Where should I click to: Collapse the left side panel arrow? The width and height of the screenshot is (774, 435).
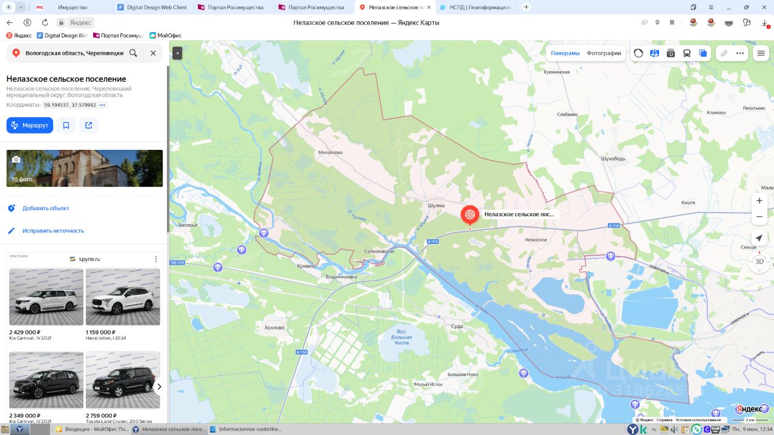(x=177, y=53)
